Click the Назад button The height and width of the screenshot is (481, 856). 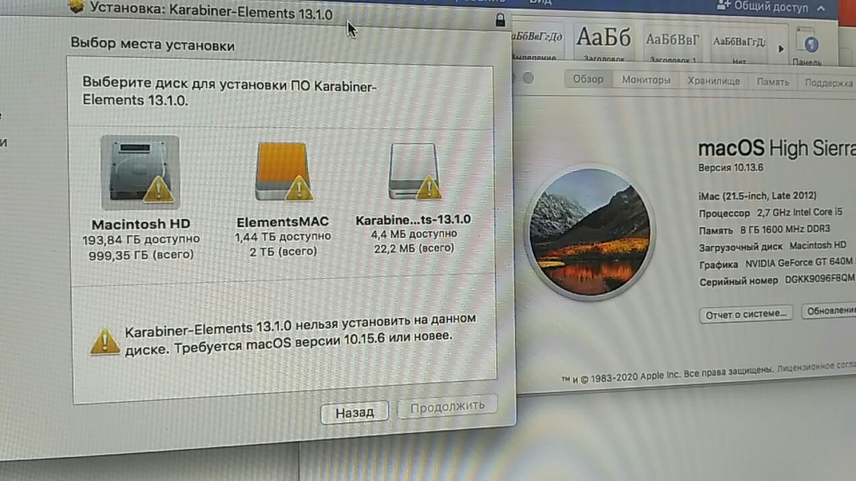pos(354,412)
